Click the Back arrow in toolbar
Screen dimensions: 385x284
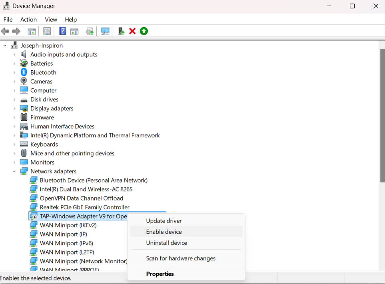click(x=5, y=31)
